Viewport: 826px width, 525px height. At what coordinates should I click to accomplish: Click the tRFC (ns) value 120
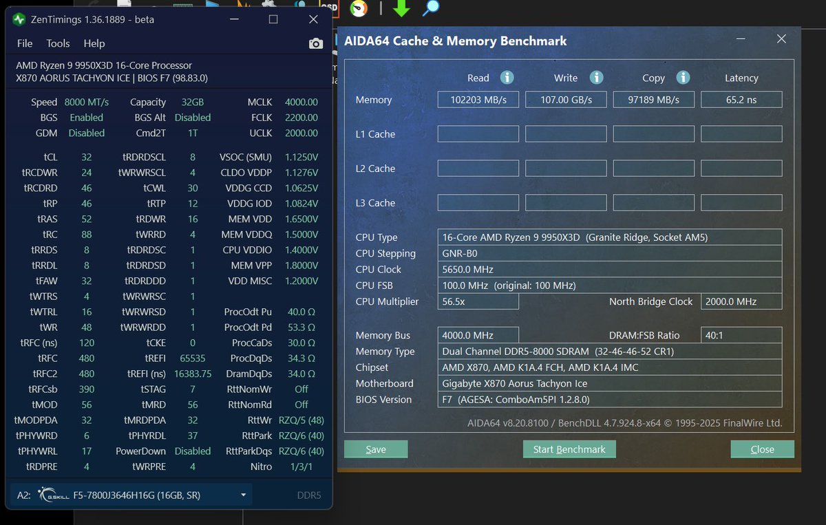pos(86,343)
